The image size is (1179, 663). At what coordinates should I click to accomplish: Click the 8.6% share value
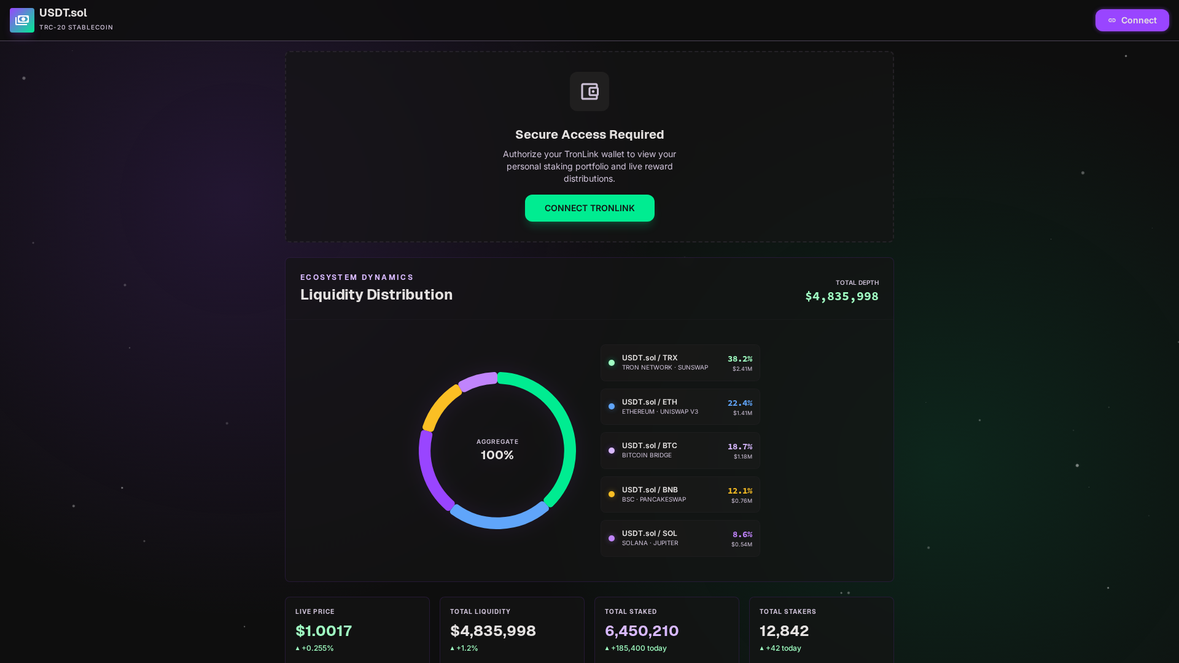click(742, 535)
